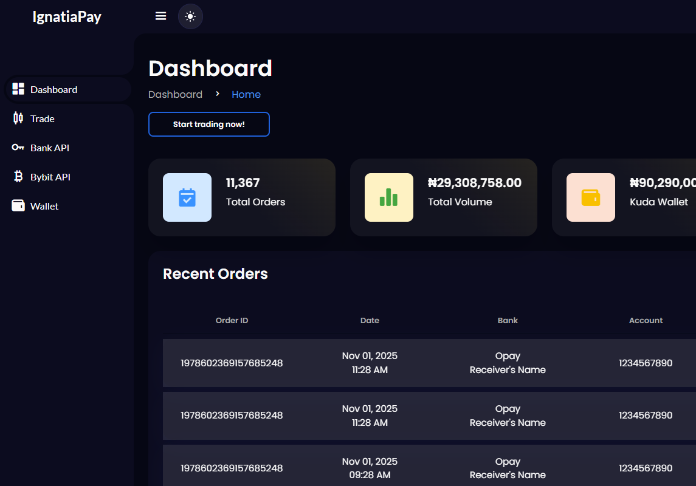Toggle light mode using the sun icon
This screenshot has width=696, height=486.
coord(190,16)
